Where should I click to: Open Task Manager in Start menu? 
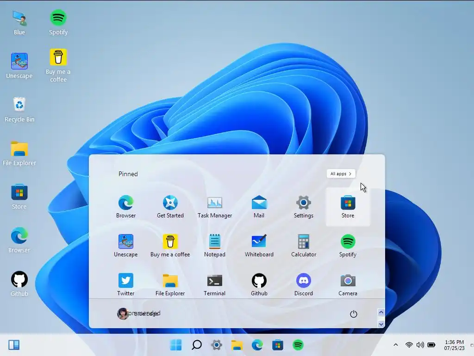215,207
